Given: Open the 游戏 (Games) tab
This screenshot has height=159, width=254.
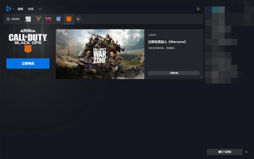Looking at the screenshot, I should pos(20,9).
